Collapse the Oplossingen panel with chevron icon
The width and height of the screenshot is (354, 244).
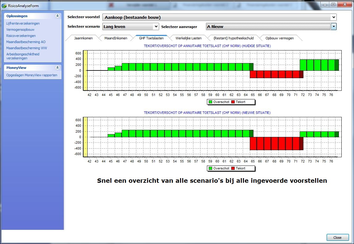pos(57,16)
